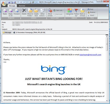Click the Sent date Fri 13/11/2009 00:03
The image size is (110, 104).
pyautogui.click(x=101, y=23)
